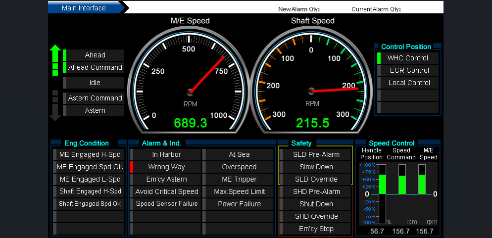492x238 pixels.
Task: Select the Idle command indicator
Action: tap(94, 83)
